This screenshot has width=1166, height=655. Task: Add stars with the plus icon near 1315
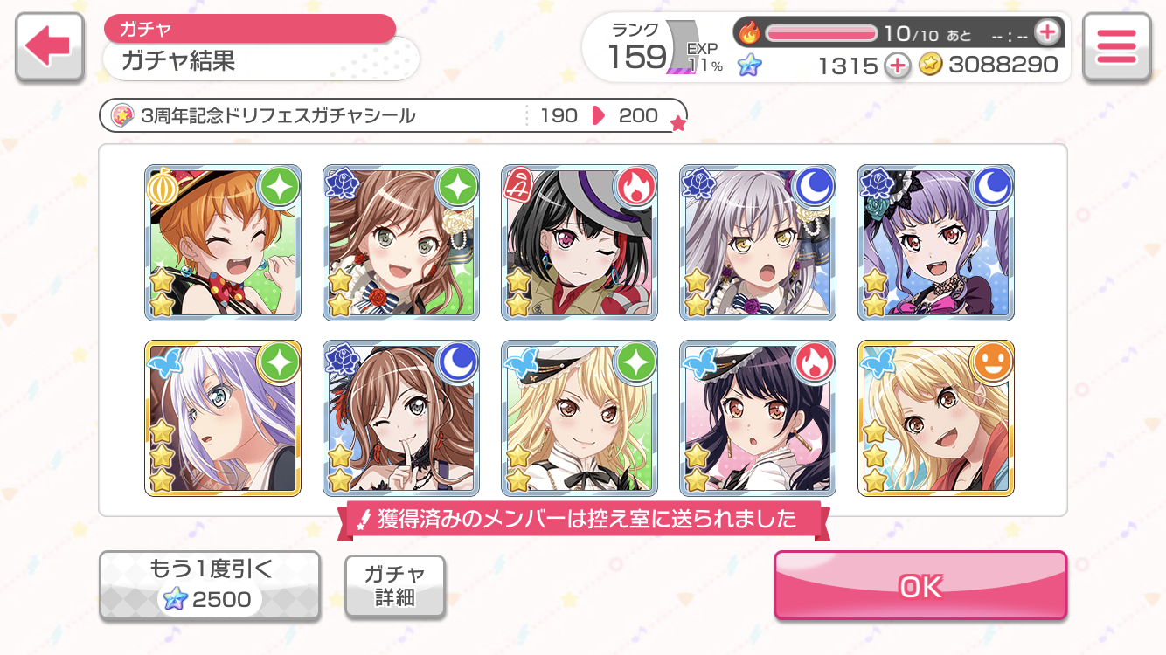(x=897, y=65)
